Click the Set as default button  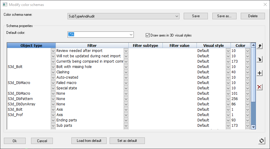click(127, 141)
